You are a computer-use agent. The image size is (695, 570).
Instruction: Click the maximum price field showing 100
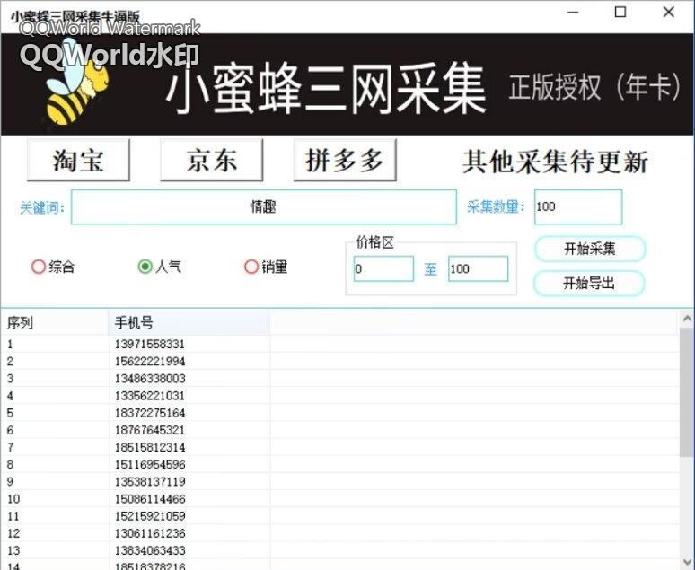point(479,268)
